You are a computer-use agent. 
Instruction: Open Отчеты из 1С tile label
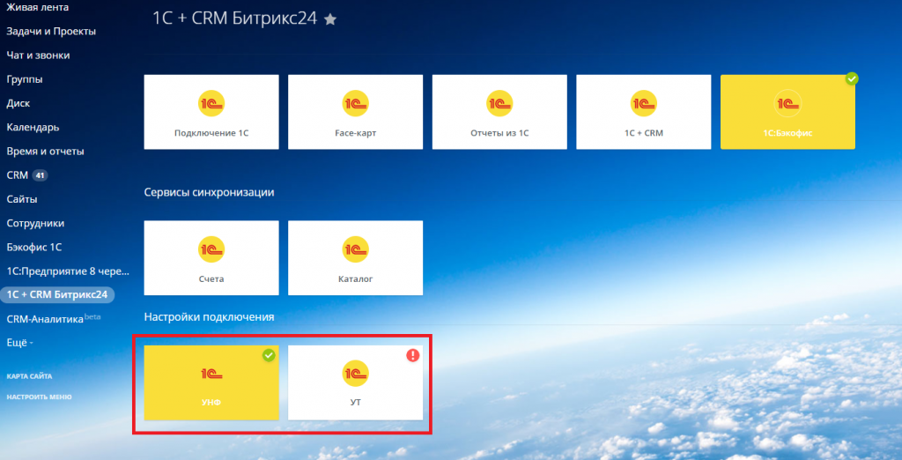click(x=499, y=133)
